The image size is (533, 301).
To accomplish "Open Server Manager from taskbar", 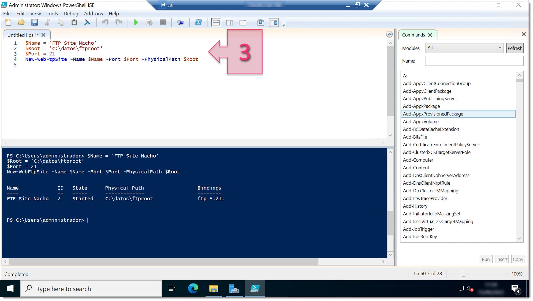I will [x=234, y=288].
